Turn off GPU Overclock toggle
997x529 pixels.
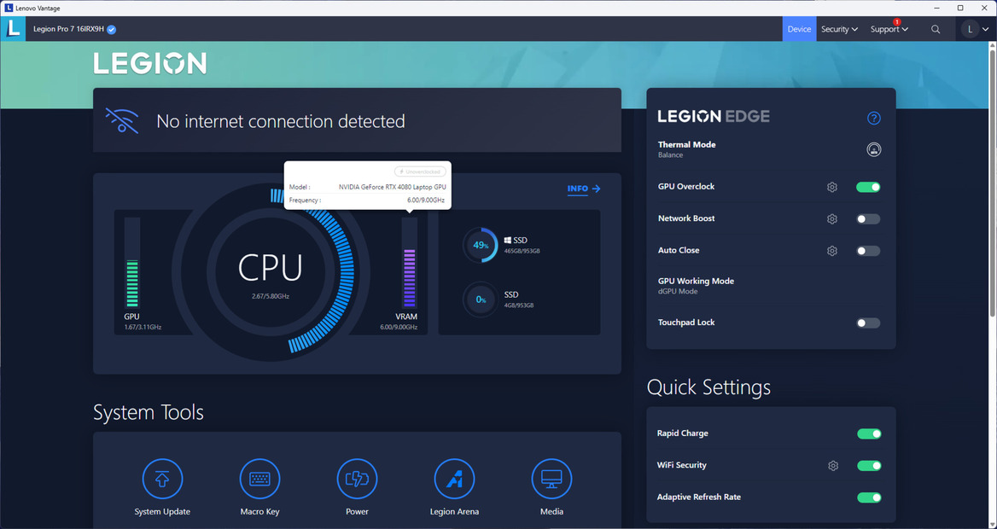click(x=868, y=187)
